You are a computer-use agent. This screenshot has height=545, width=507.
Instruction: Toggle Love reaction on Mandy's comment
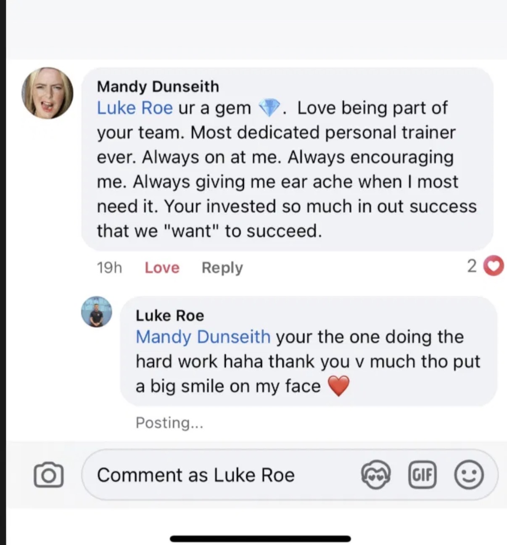(162, 268)
